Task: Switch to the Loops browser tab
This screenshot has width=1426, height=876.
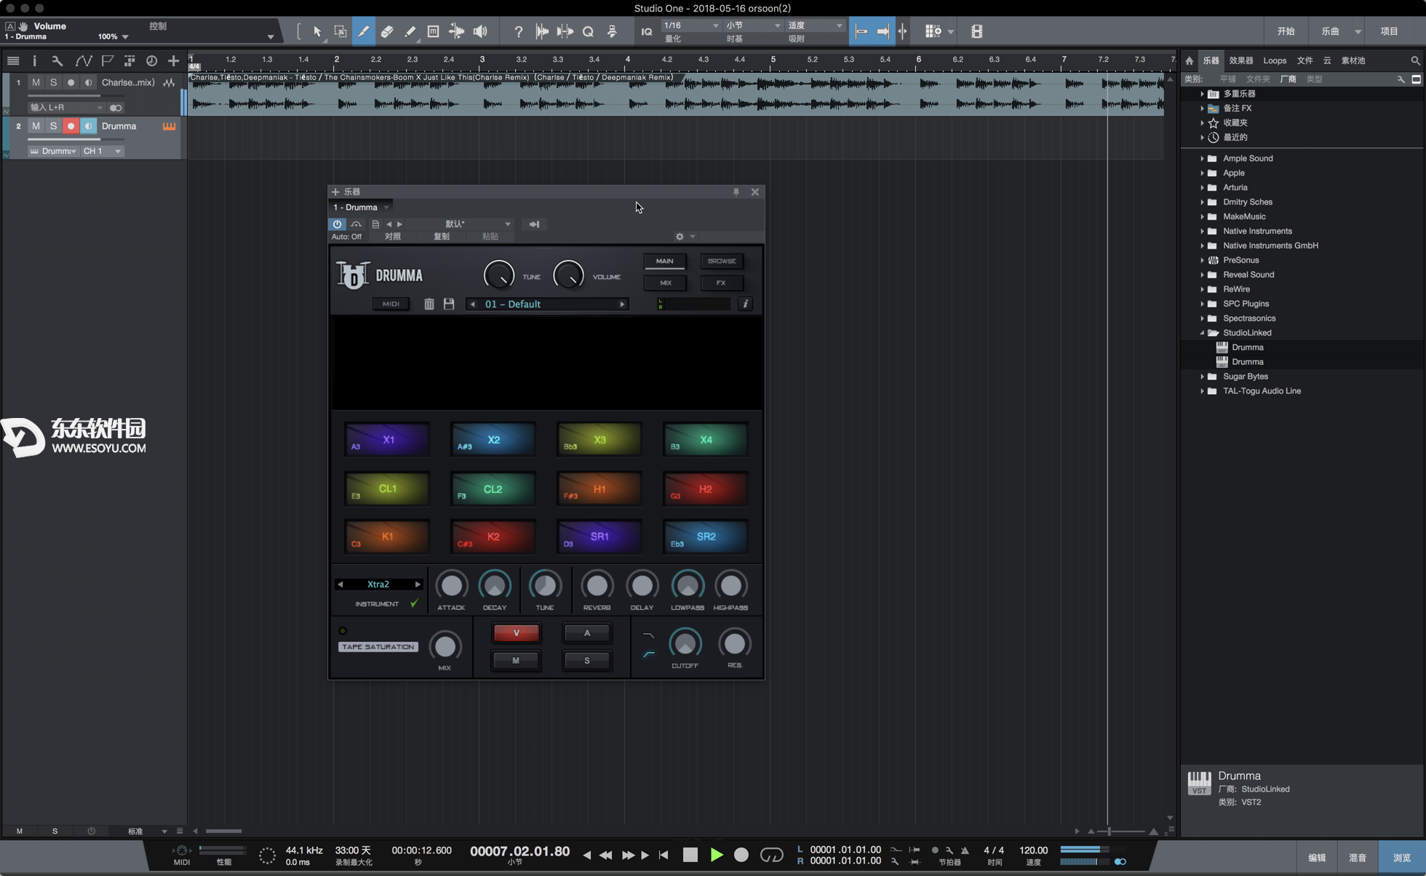Action: [x=1275, y=60]
